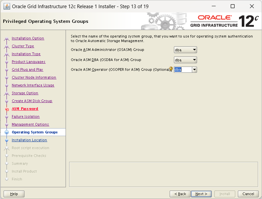This screenshot has height=199, width=262.
Task: Click the help hint icon beside OSOPER group
Action: [171, 69]
